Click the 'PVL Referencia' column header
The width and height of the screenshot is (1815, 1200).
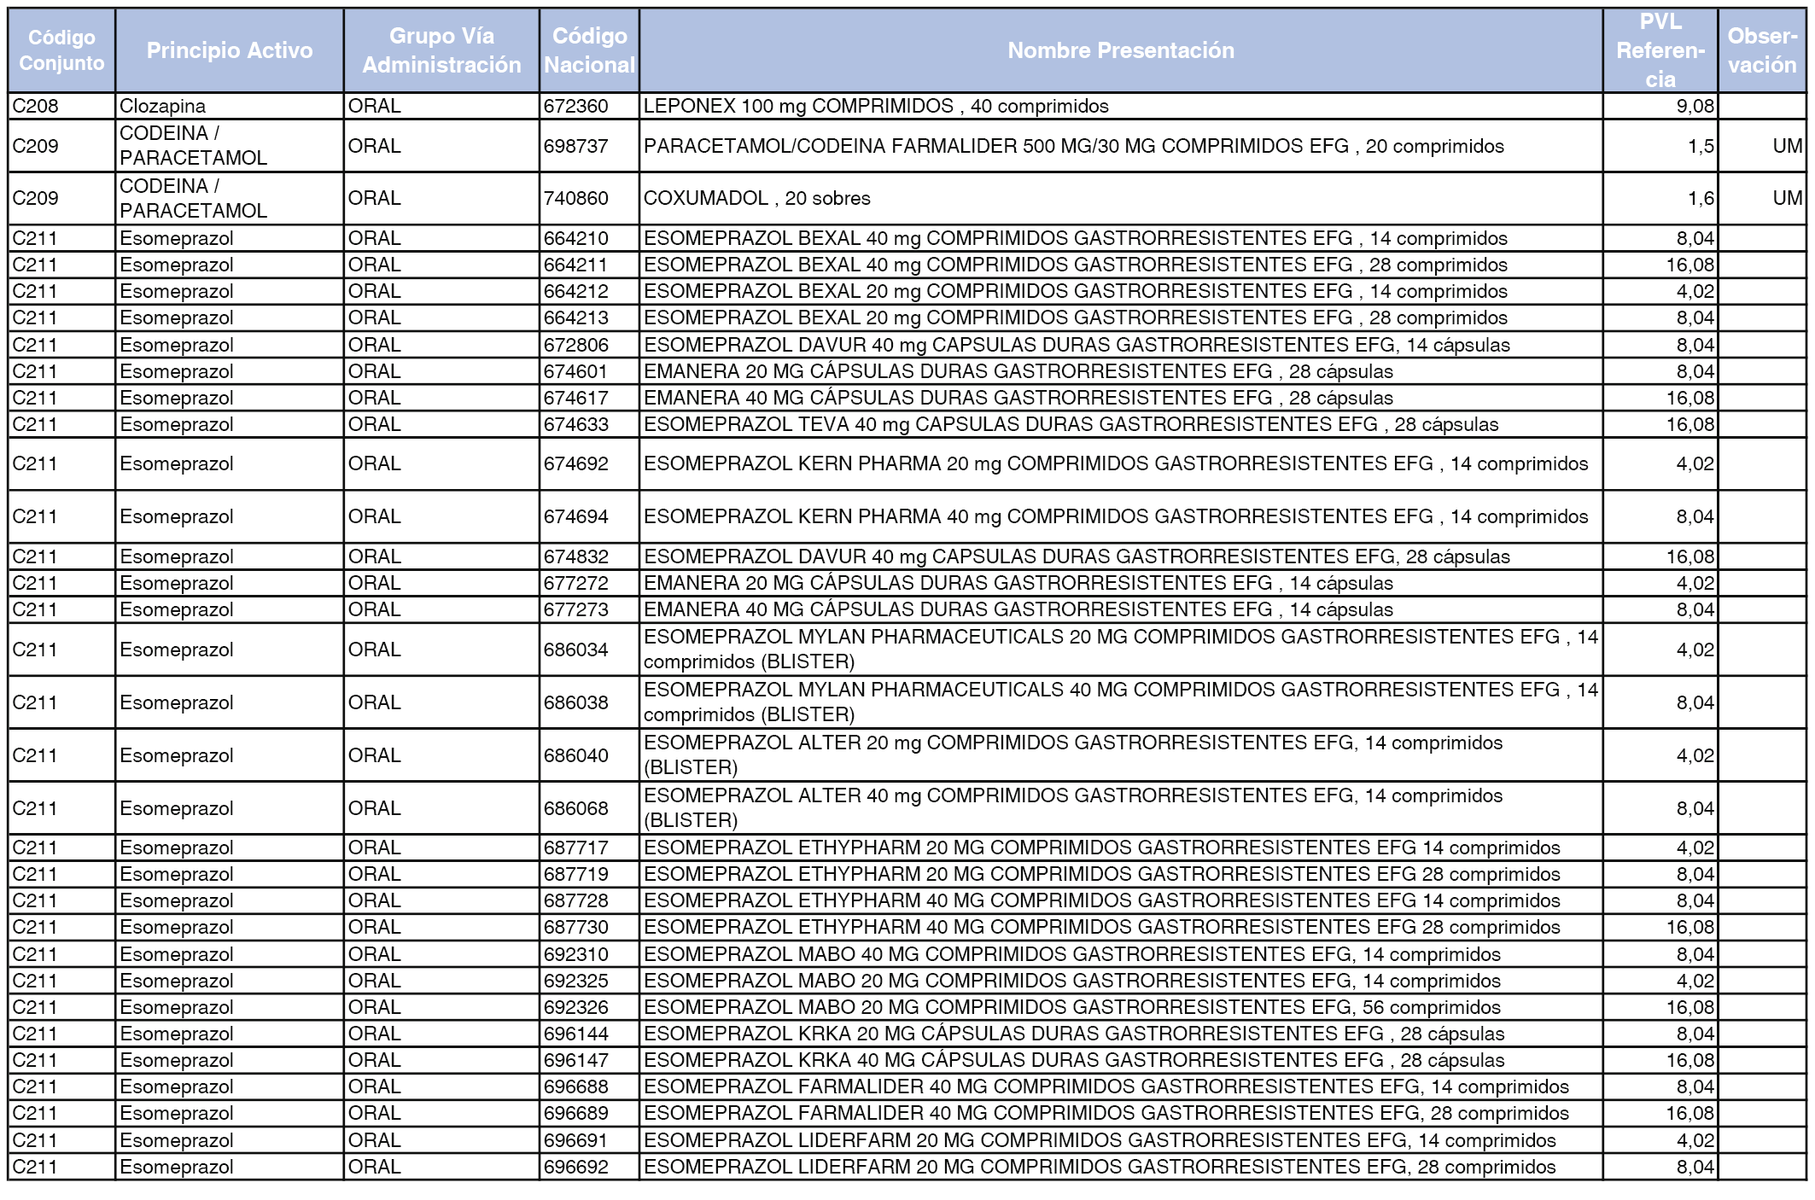click(1660, 50)
